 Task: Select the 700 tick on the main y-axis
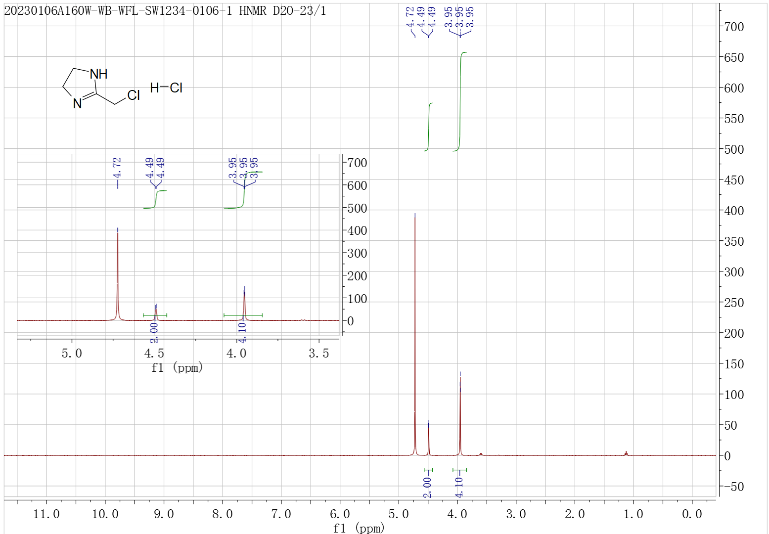(x=734, y=27)
